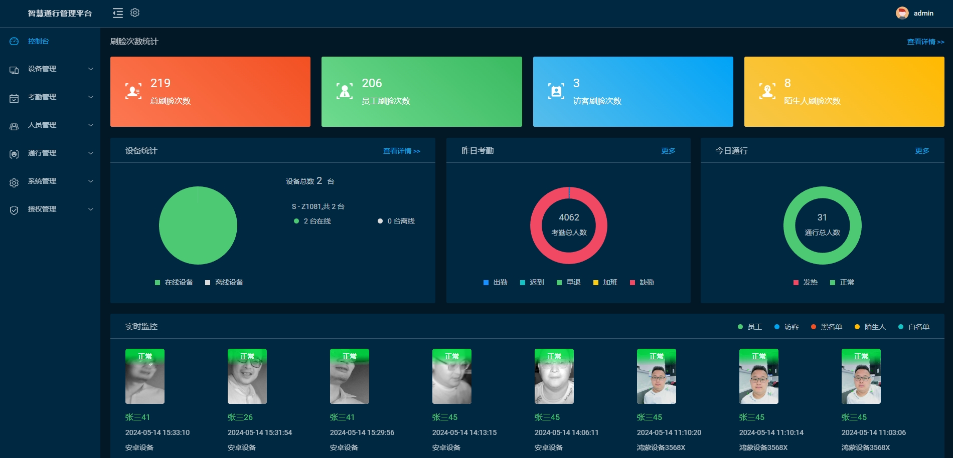
Task: Expand the 考勤管理 submenu chevron
Action: click(91, 97)
